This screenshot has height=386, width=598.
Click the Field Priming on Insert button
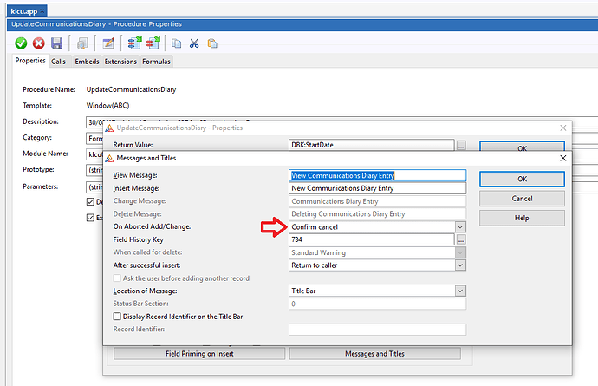click(x=199, y=354)
